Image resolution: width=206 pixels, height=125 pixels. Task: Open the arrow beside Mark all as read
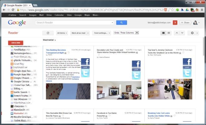[88, 33]
